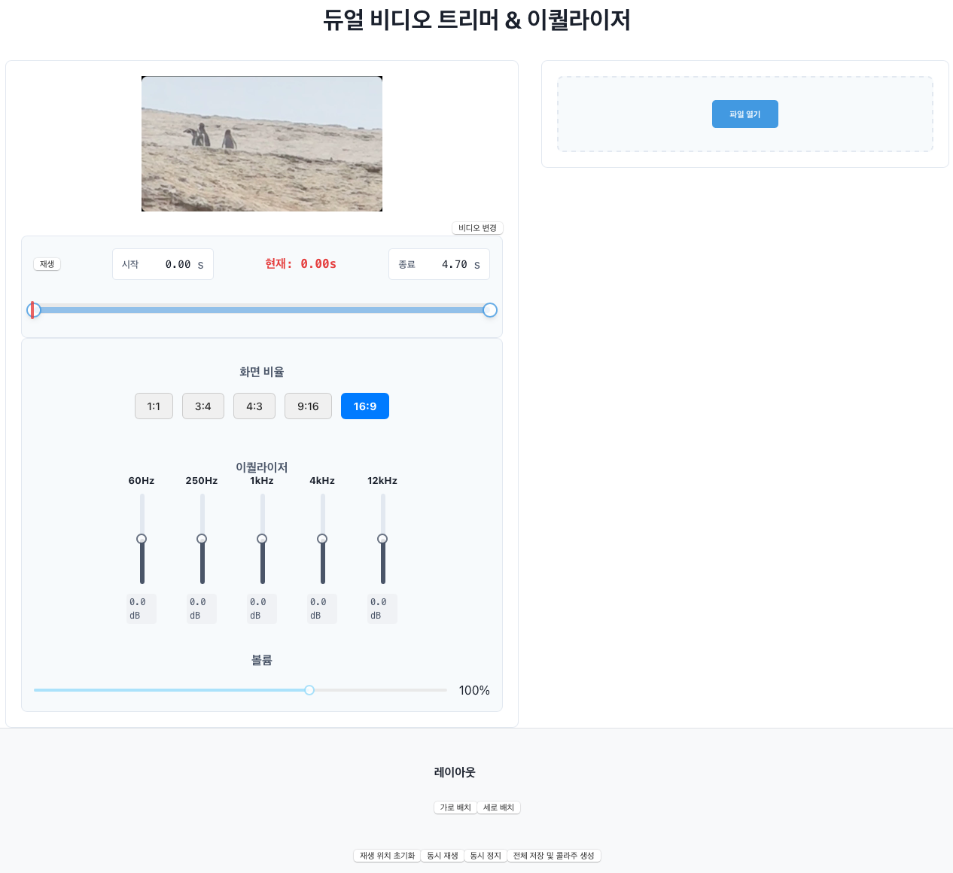Click the volume slider handle at 100%
Viewport: 953px width, 873px height.
[x=309, y=689]
